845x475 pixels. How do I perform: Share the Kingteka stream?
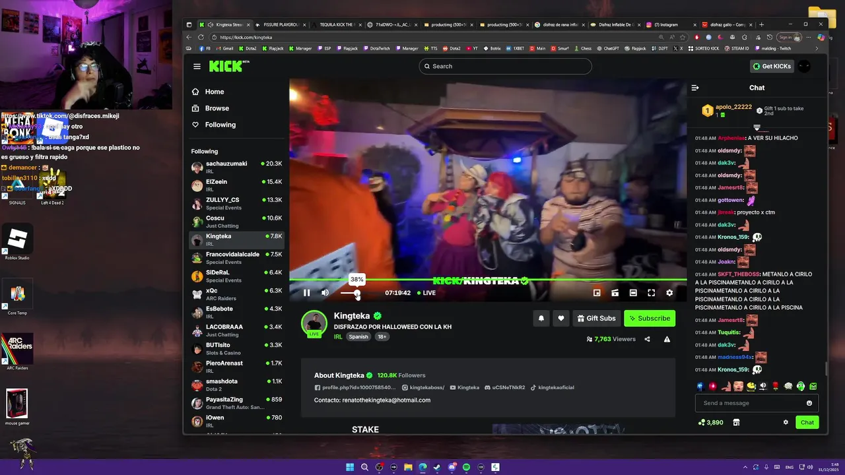[647, 339]
